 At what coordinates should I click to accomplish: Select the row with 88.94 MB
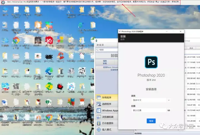[x=192, y=94]
